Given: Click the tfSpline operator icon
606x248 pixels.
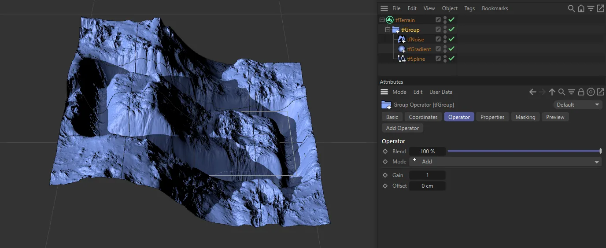Looking at the screenshot, I should click(401, 59).
